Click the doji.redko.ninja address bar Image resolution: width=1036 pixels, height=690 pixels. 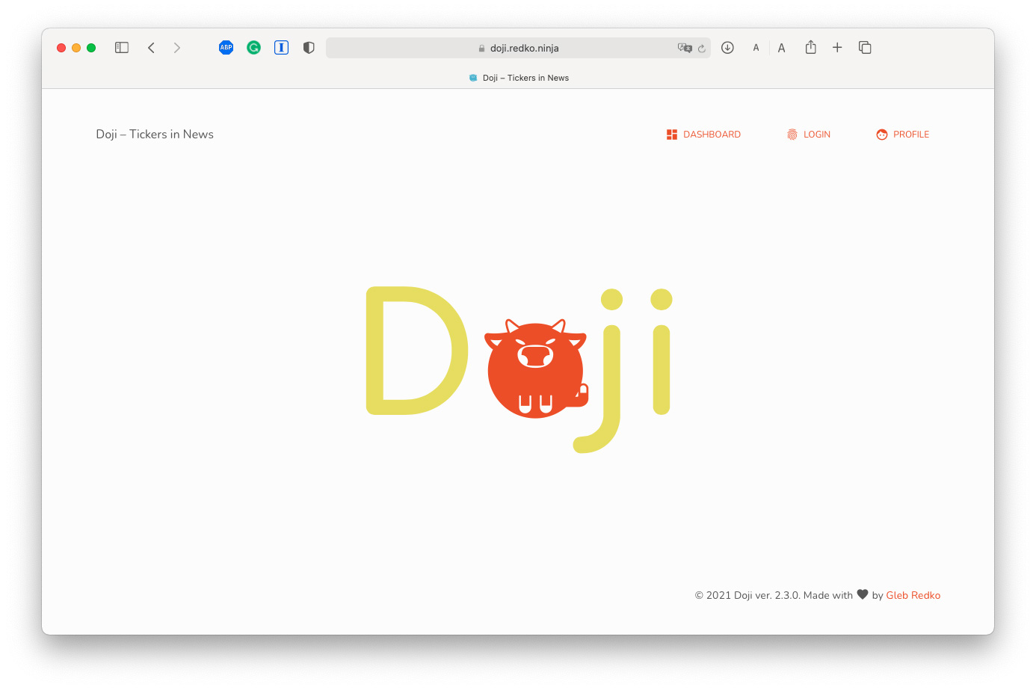[523, 48]
